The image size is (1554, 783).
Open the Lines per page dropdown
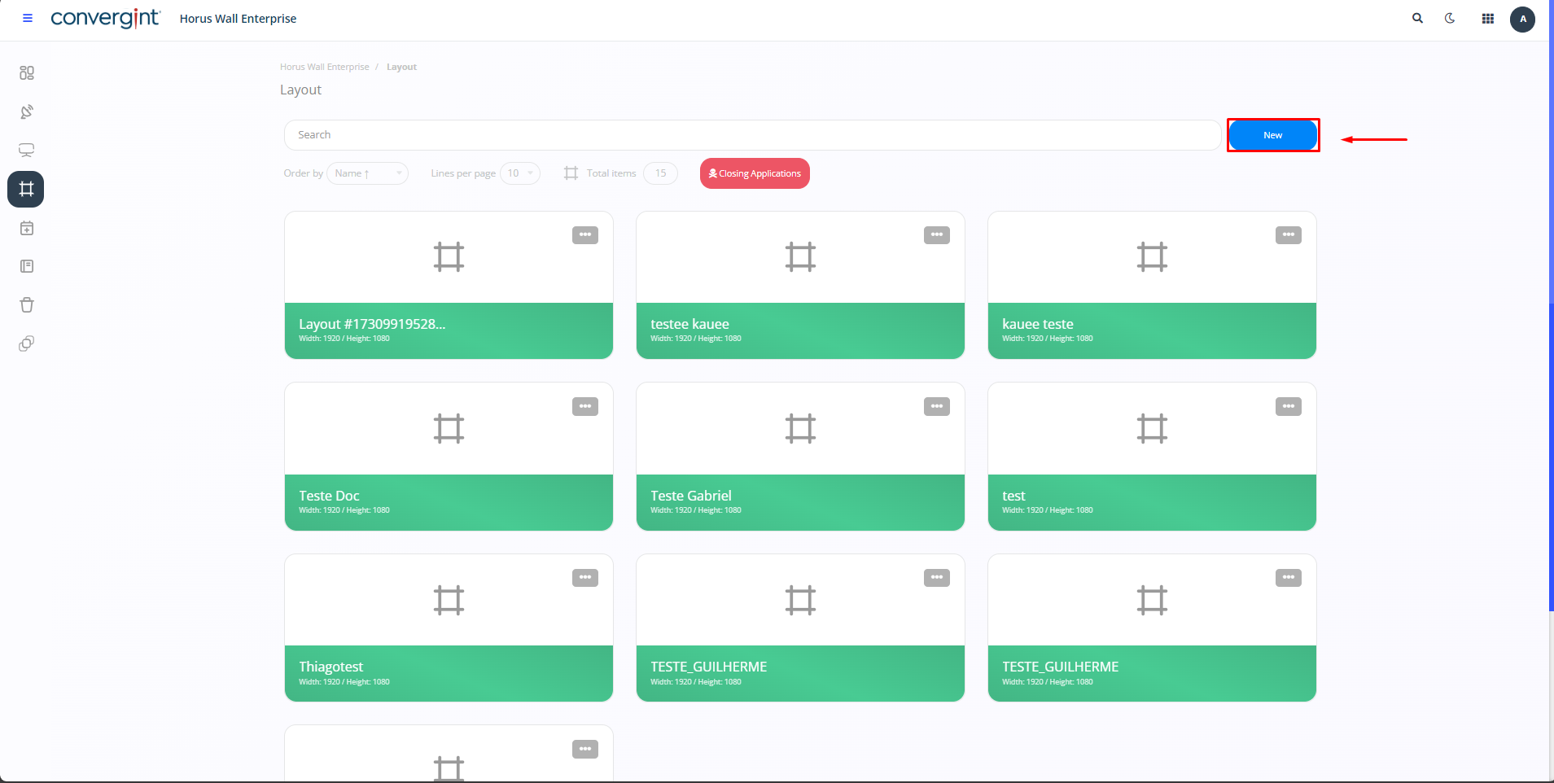pos(519,173)
